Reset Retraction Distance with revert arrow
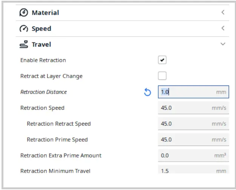The width and height of the screenshot is (236, 190). [x=148, y=92]
